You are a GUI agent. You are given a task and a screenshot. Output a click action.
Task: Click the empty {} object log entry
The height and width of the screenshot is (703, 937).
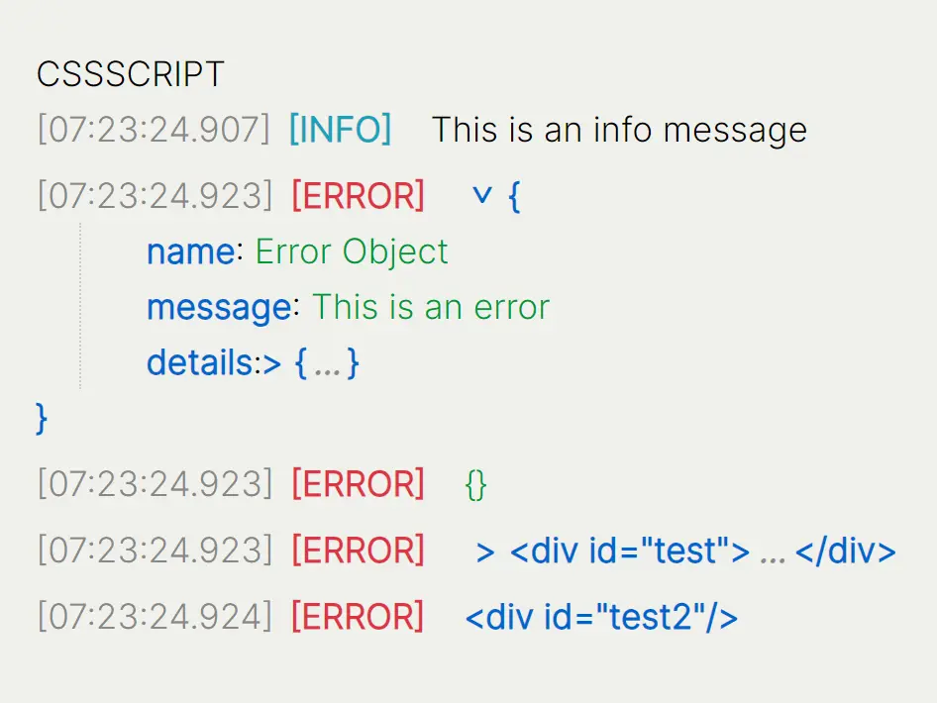pos(475,485)
